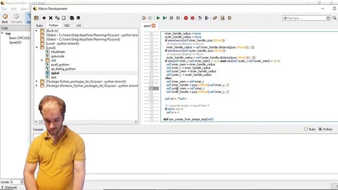Click the stop execution square icon
The height and width of the screenshot is (190, 338).
(171, 18)
